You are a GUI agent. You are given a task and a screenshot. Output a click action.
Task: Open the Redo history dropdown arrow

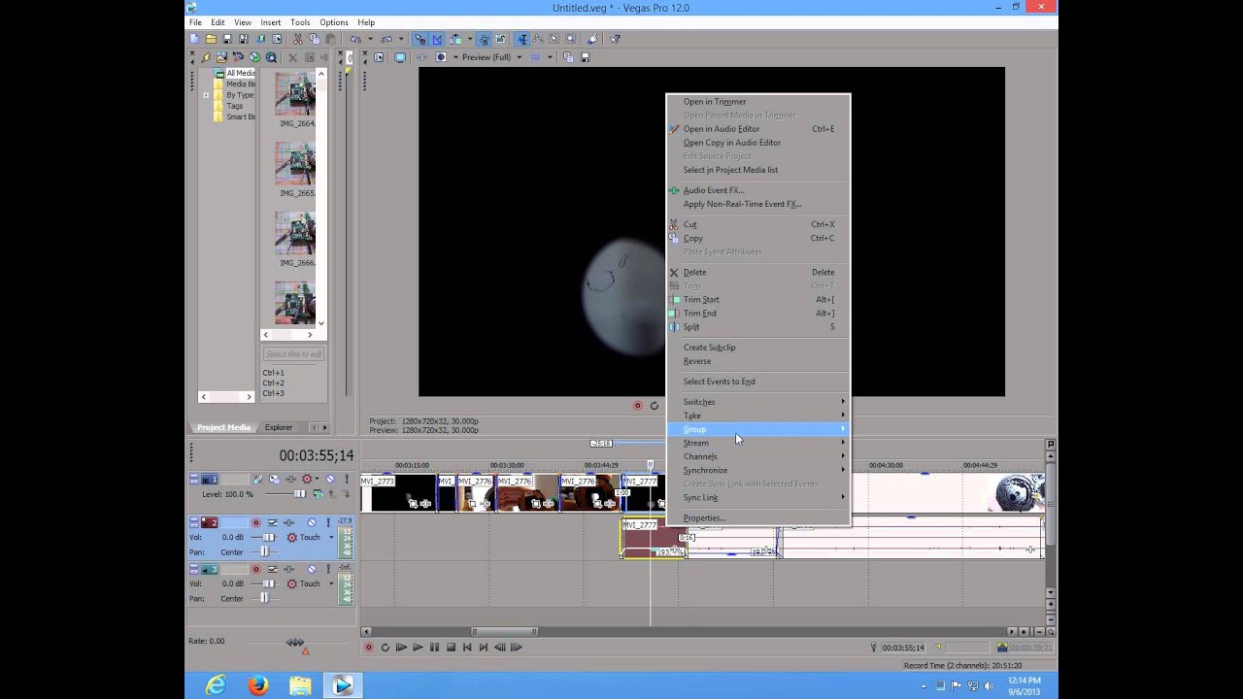[401, 39]
